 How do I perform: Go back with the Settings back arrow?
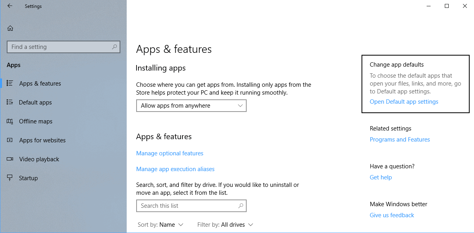[x=10, y=6]
